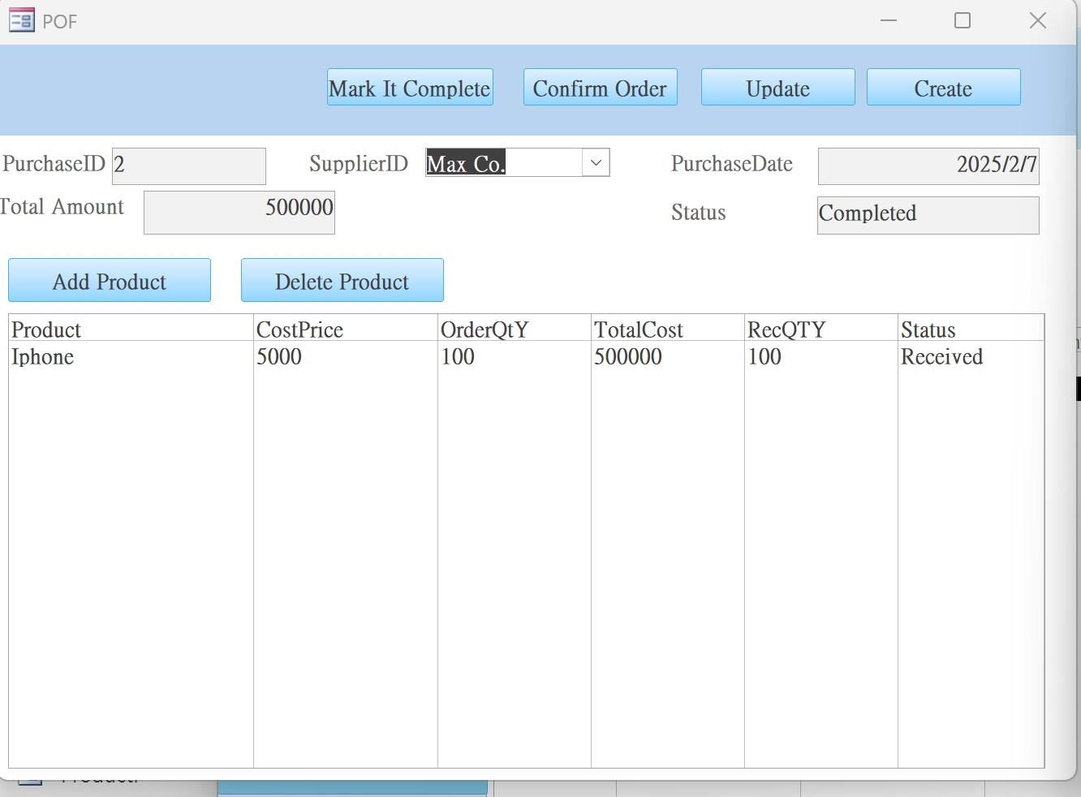
Task: Close the POF window
Action: tap(1038, 20)
